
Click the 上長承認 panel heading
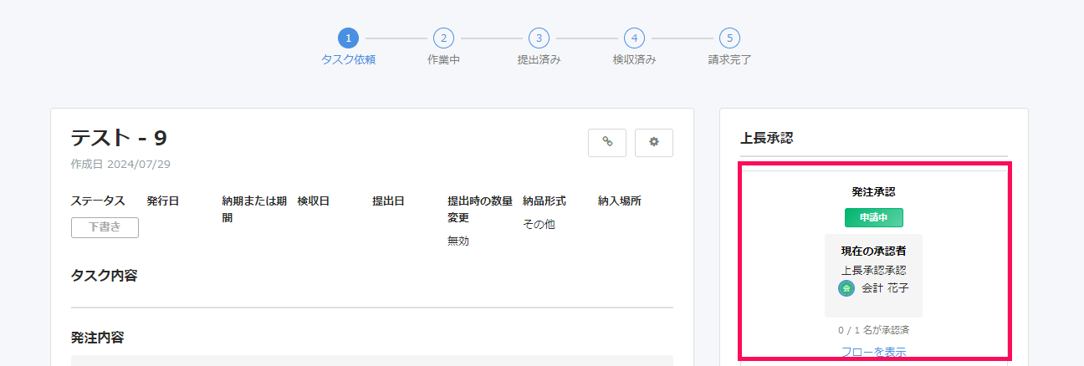[766, 138]
